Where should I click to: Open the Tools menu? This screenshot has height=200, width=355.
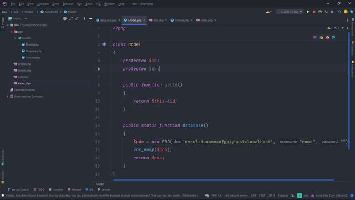click(89, 4)
